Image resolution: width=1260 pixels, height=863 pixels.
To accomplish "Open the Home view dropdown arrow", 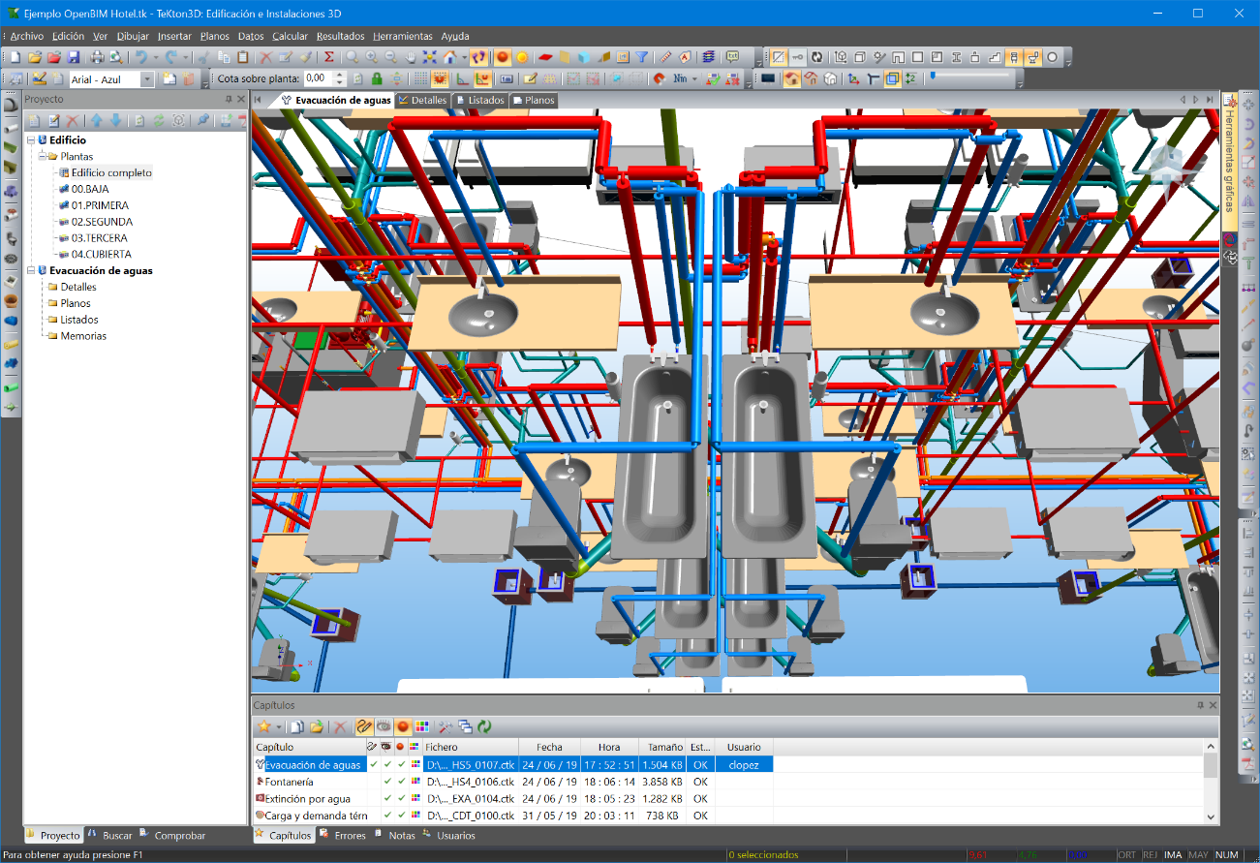I will [465, 57].
